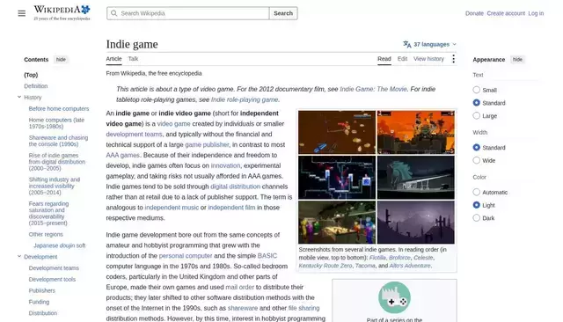This screenshot has width=563, height=322.
Task: Open the hamburger main menu
Action: coord(21,13)
